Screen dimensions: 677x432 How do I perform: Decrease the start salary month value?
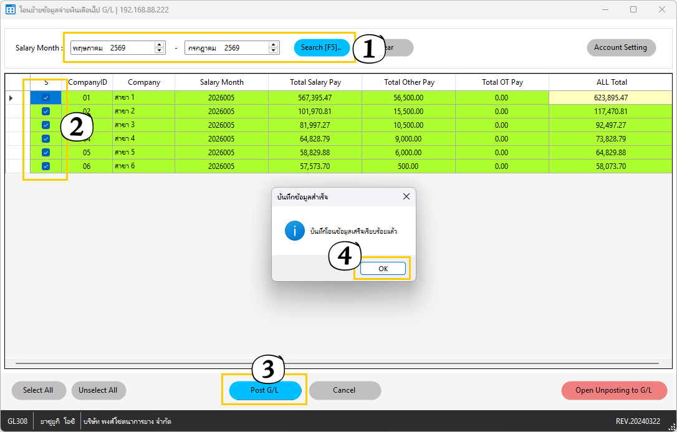pyautogui.click(x=160, y=50)
